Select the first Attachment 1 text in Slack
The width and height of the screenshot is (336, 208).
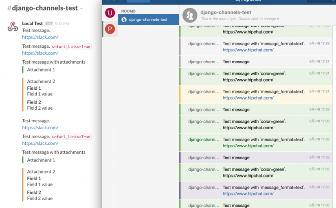[41, 70]
